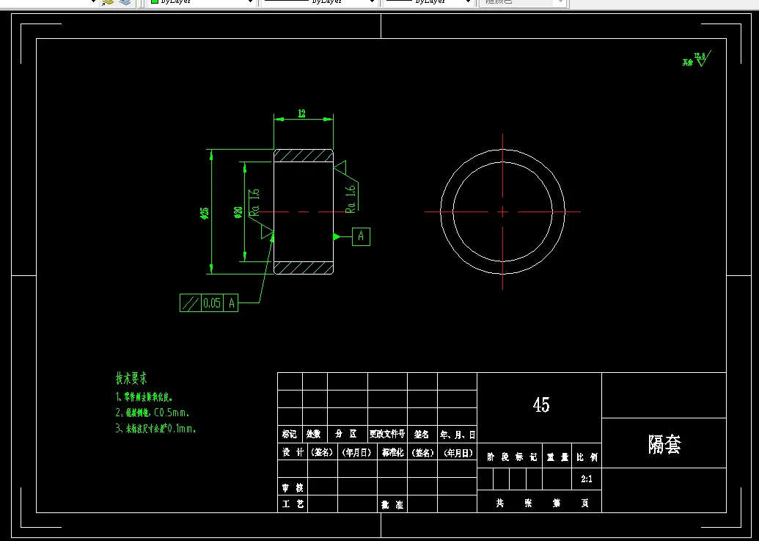This screenshot has height=541, width=759.
Task: Click the 标准化 cell
Action: (x=392, y=452)
